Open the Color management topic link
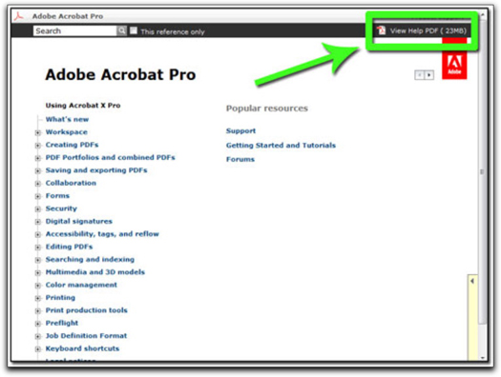This screenshot has width=501, height=377. click(81, 285)
